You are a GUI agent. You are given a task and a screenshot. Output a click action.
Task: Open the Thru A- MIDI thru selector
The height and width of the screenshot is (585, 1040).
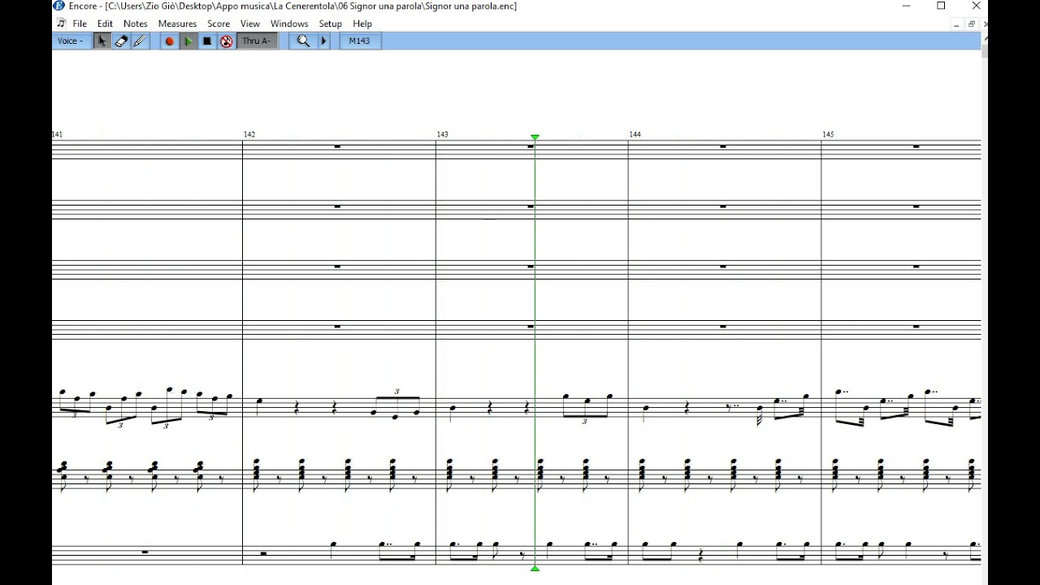(258, 41)
